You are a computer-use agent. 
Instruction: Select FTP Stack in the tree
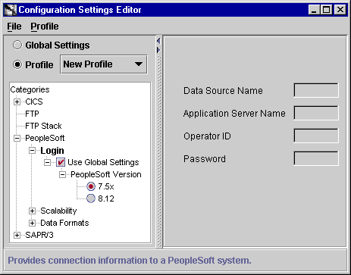tap(43, 126)
